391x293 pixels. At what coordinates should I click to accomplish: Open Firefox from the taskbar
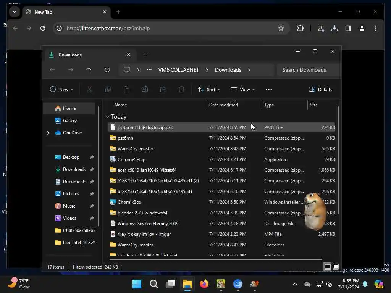pyautogui.click(x=204, y=284)
